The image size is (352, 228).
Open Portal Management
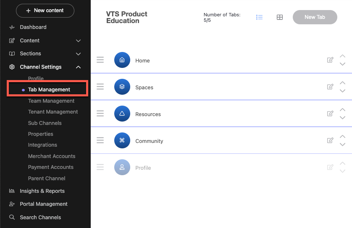pos(44,204)
